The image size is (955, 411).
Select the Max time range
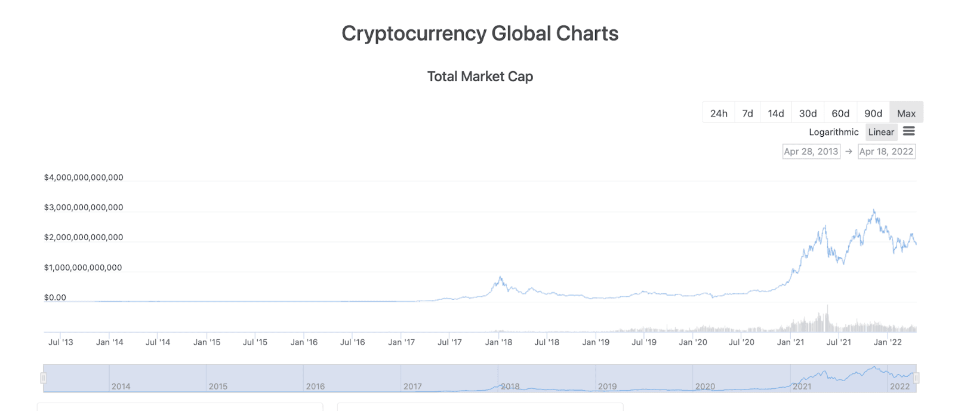(x=906, y=112)
